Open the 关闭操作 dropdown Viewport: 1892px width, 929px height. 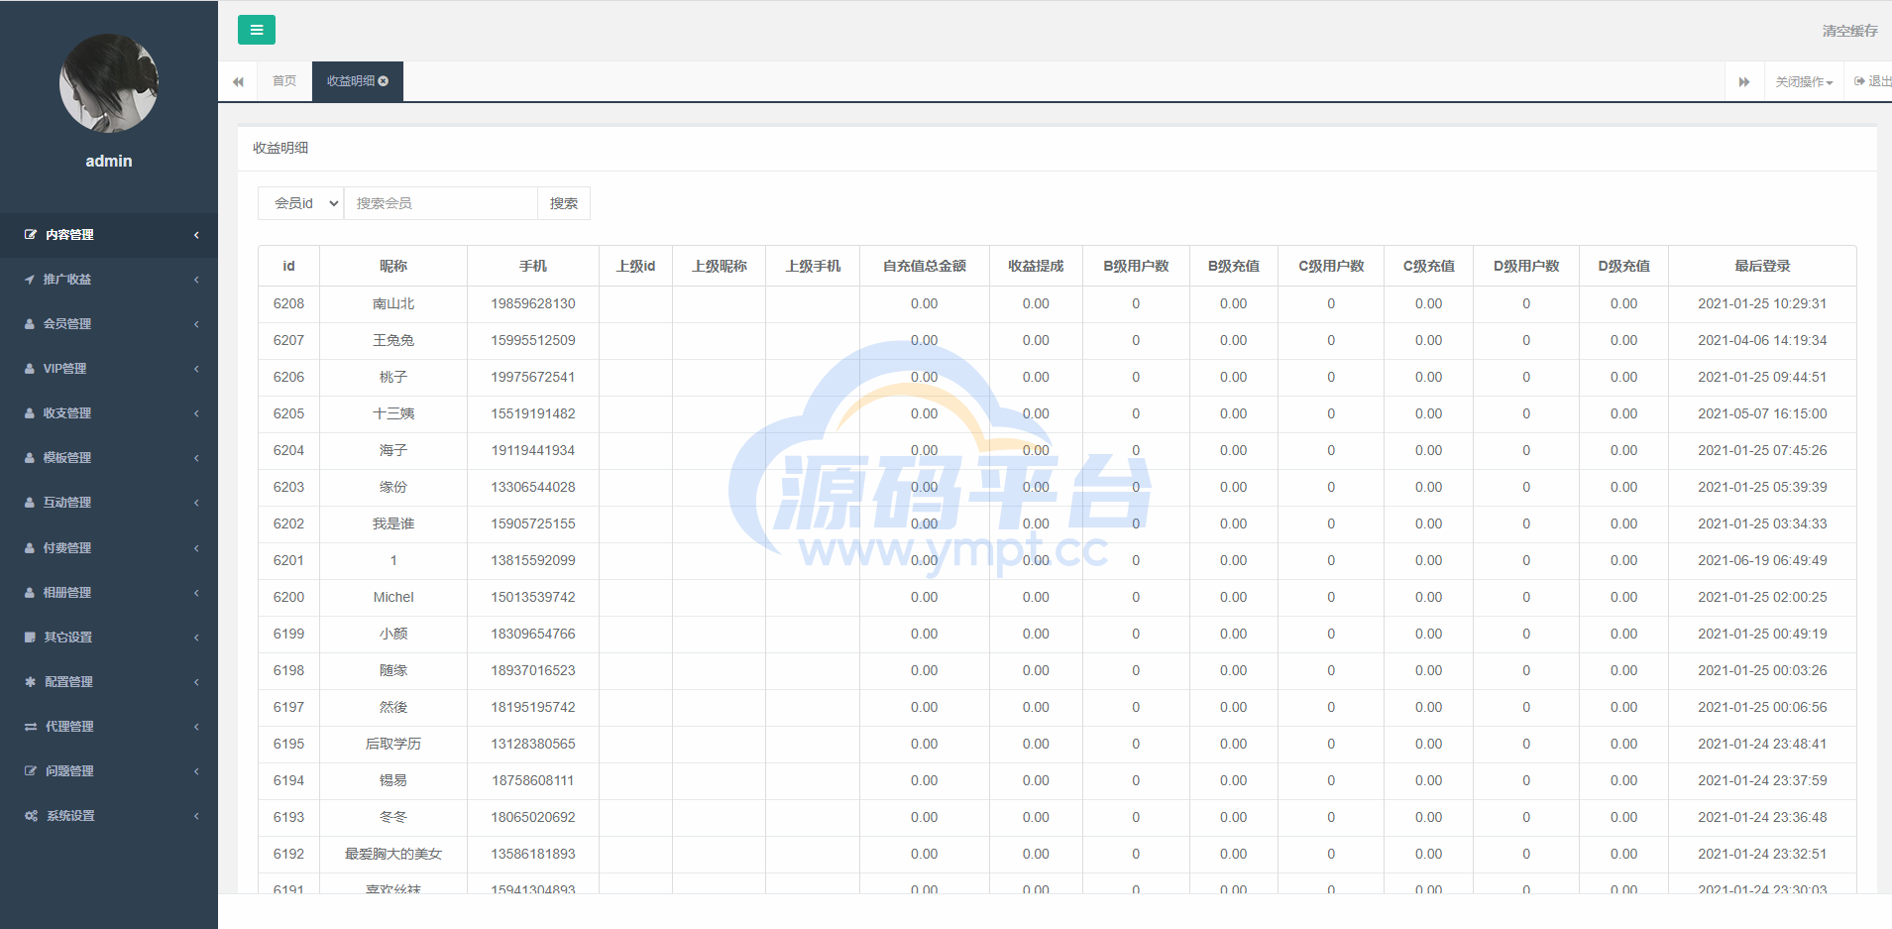click(1803, 81)
